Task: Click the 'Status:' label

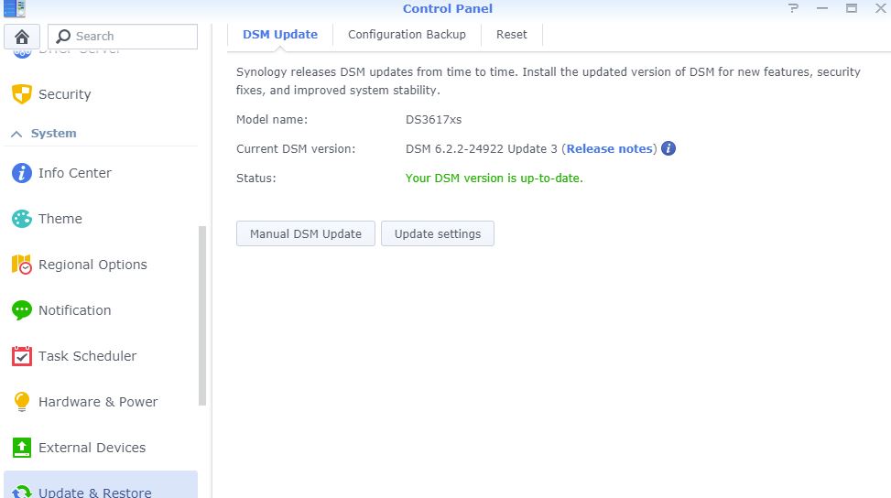Action: tap(256, 179)
